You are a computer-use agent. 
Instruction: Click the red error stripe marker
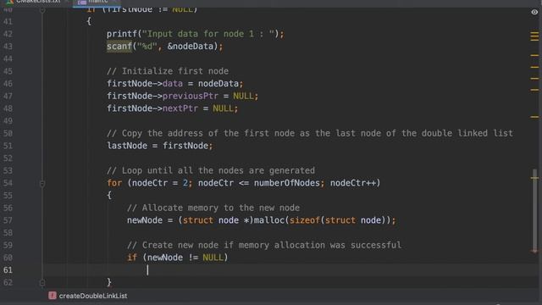click(x=534, y=252)
